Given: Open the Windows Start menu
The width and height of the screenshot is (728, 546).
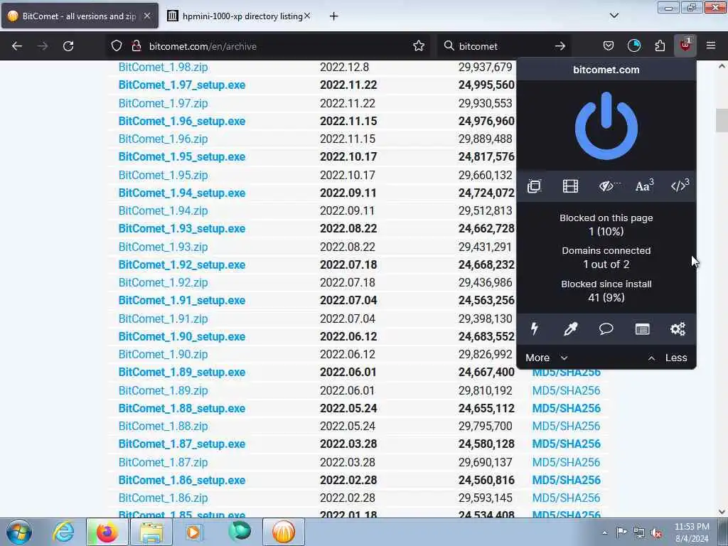Looking at the screenshot, I should coord(19,532).
